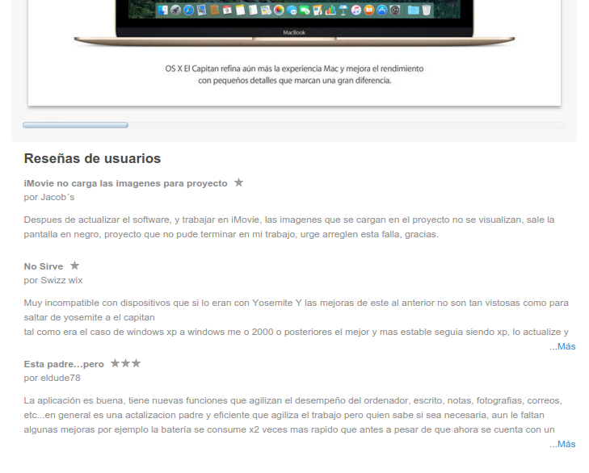Click the Reseñas de usuarios heading

tap(92, 158)
